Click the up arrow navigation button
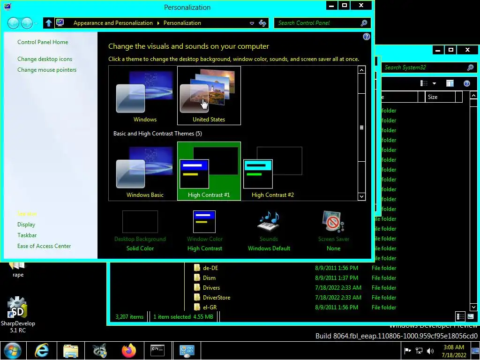 [x=48, y=23]
